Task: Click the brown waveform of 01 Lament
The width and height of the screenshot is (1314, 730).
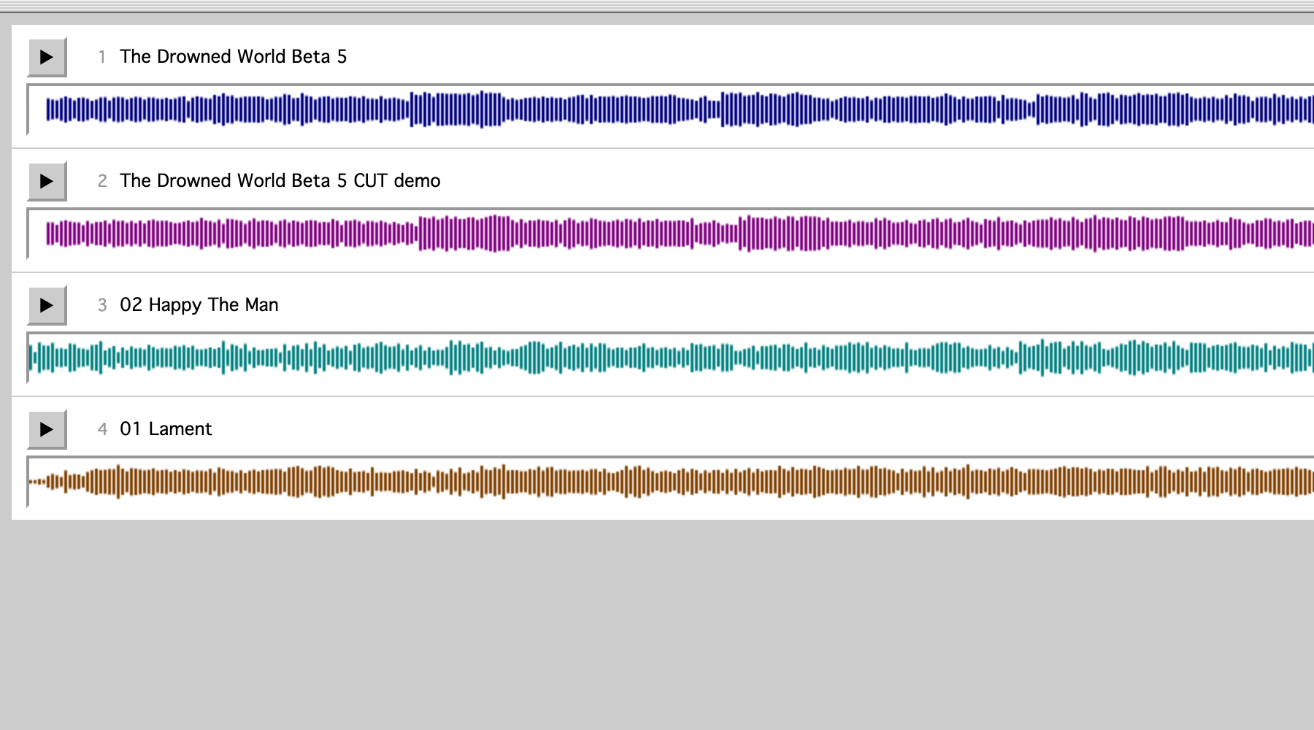Action: click(x=670, y=482)
